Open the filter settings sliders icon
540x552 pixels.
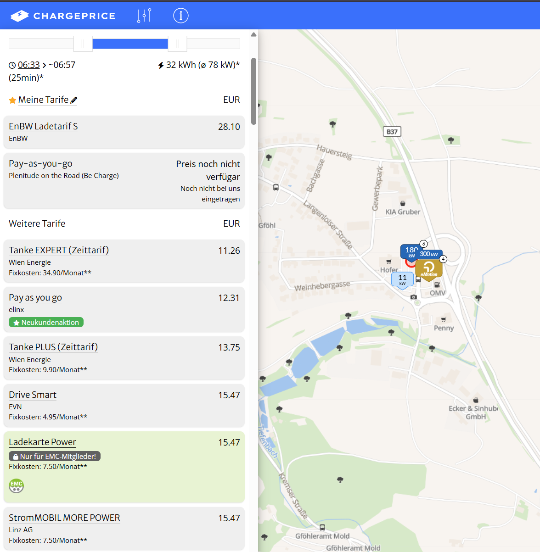[x=144, y=16]
